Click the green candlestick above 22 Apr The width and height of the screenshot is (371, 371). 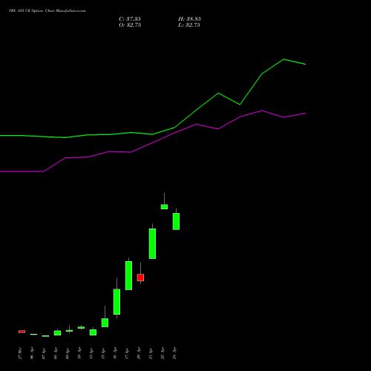click(164, 207)
